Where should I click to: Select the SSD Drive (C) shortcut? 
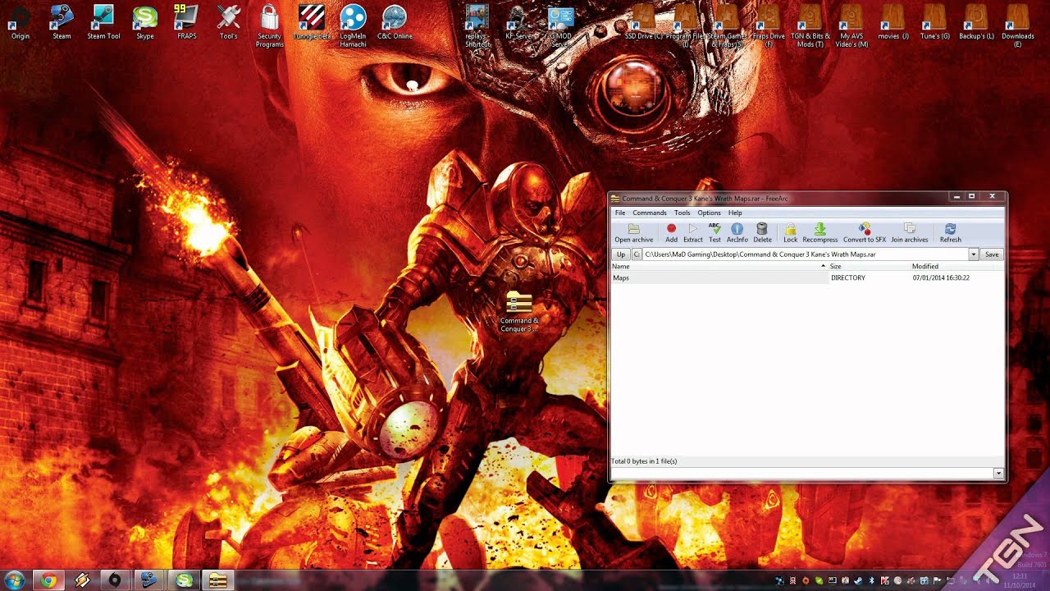(x=643, y=22)
